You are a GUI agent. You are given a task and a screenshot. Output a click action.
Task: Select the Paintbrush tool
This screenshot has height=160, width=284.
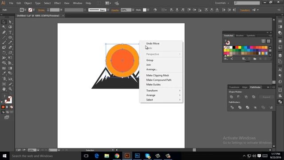point(4,43)
